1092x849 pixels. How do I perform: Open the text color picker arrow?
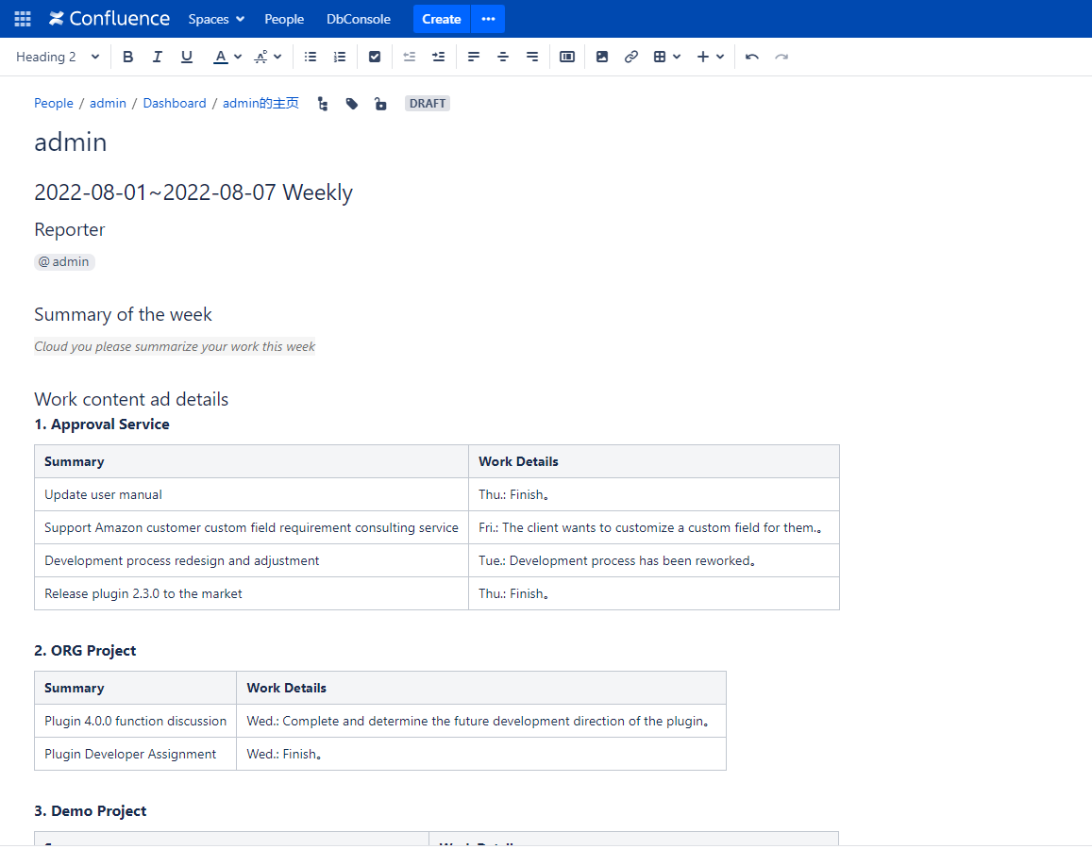pyautogui.click(x=237, y=57)
